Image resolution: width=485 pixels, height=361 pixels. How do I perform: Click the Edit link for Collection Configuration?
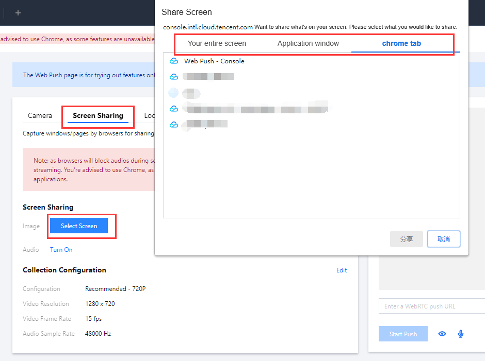[x=342, y=270]
